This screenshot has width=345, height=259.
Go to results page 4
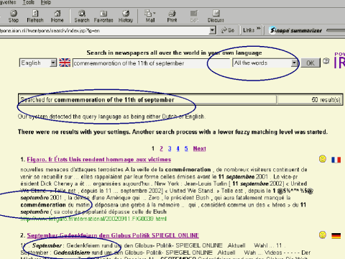coord(178,149)
